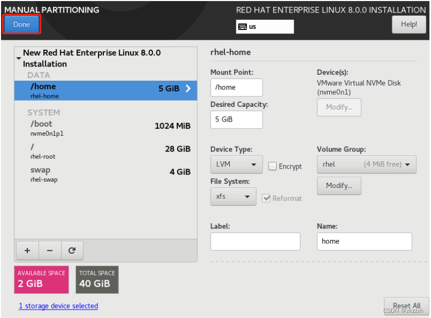Click the 4 GiB swap size value
The height and width of the screenshot is (318, 431).
(x=180, y=172)
